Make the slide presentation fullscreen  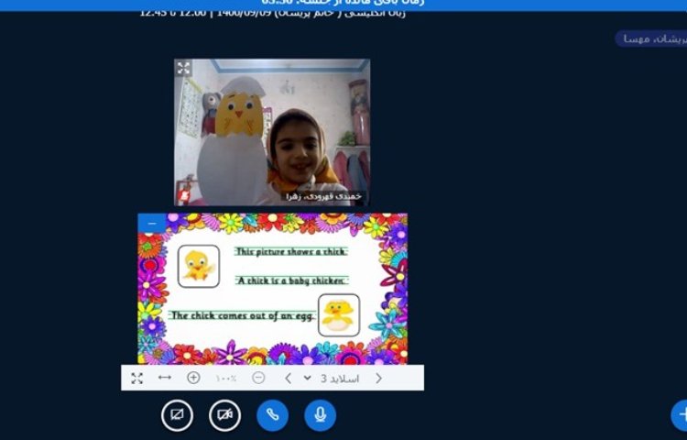(x=136, y=378)
